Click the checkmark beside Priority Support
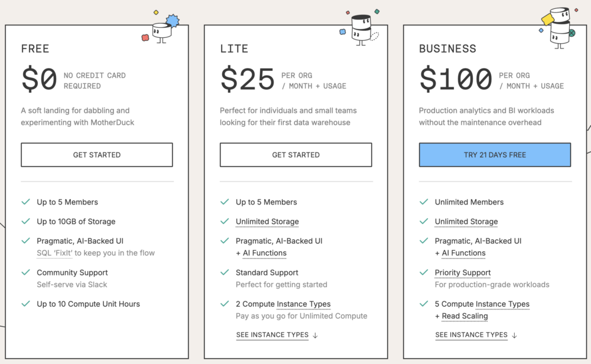Image resolution: width=591 pixels, height=364 pixels. [424, 272]
